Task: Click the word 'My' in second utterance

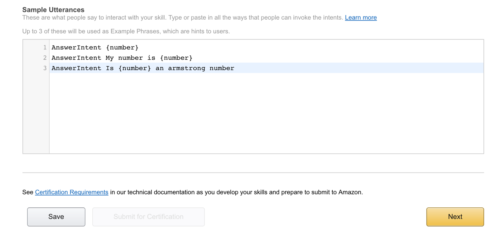Action: coord(110,58)
